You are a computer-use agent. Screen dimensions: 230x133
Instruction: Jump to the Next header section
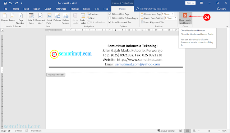point(91,18)
